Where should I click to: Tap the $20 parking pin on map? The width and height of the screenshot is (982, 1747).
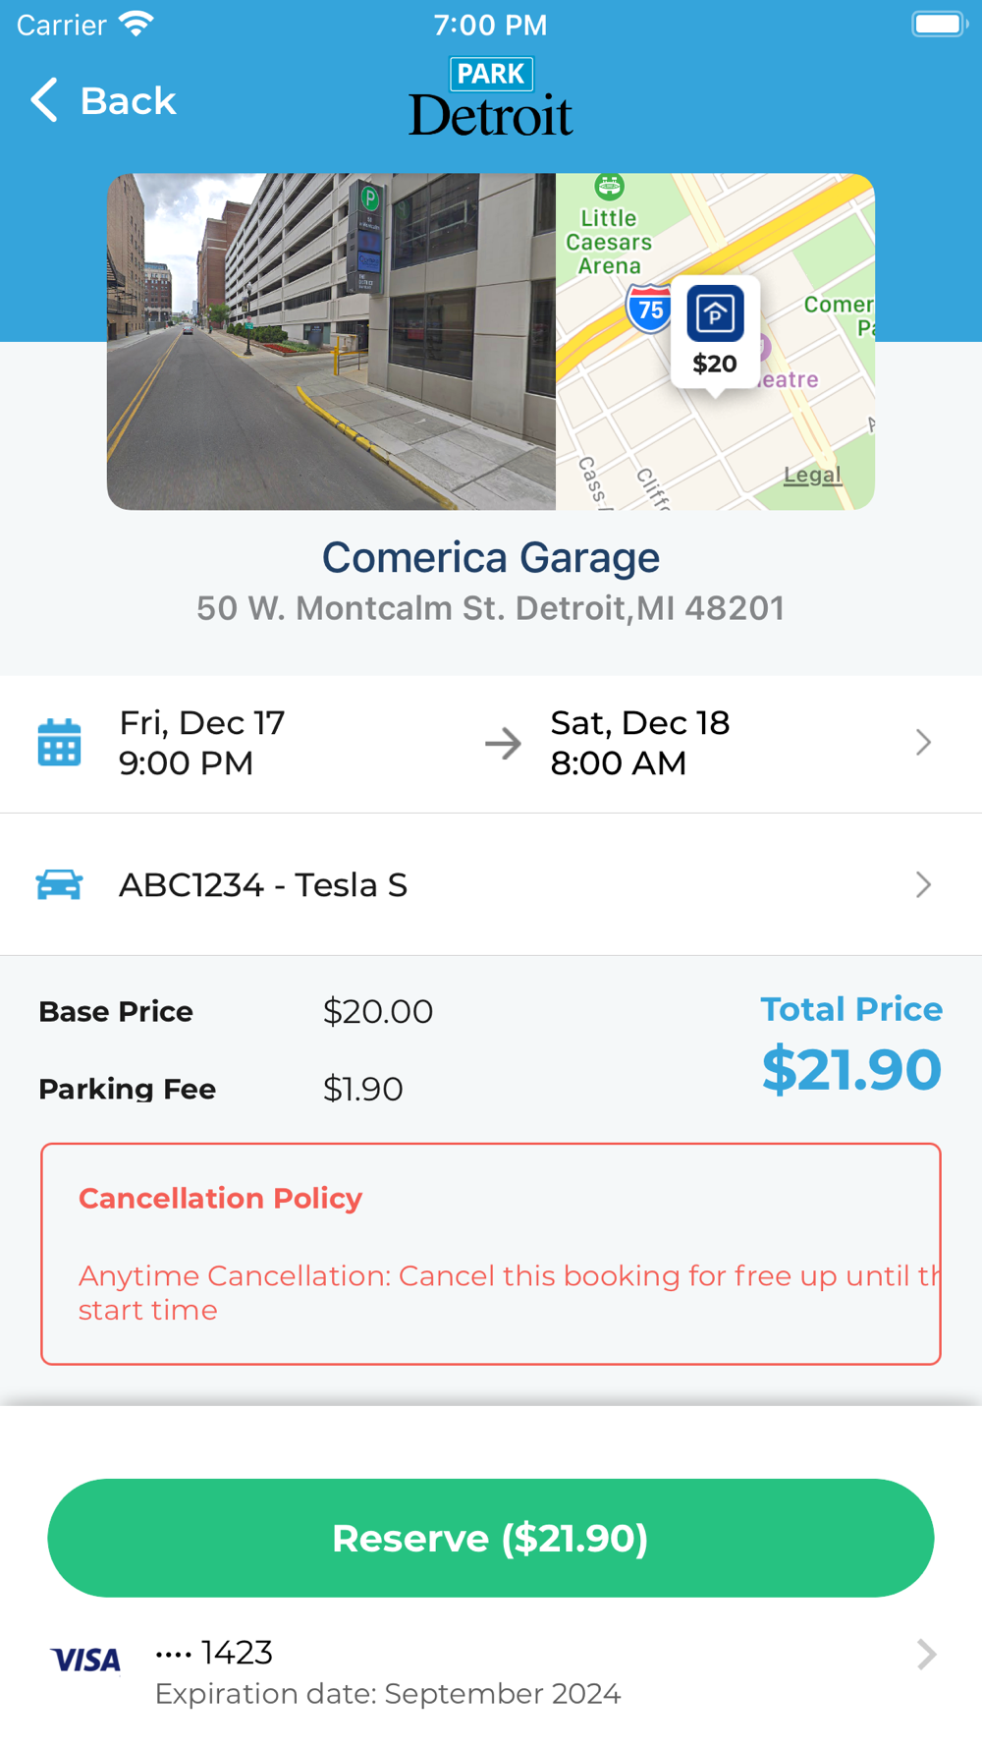(x=714, y=332)
